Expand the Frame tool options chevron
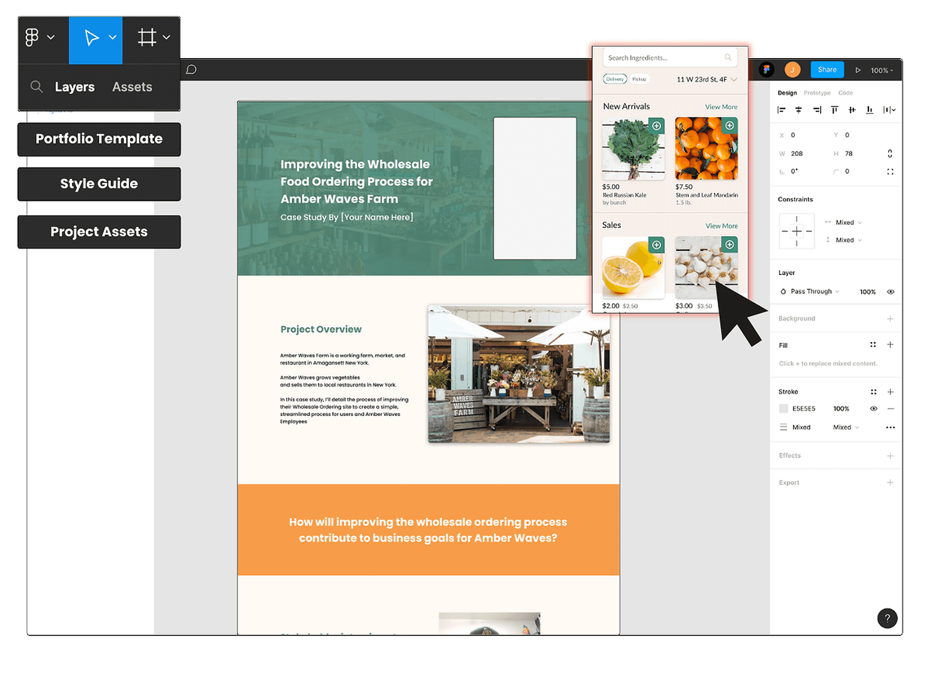The width and height of the screenshot is (929, 697). coord(166,37)
